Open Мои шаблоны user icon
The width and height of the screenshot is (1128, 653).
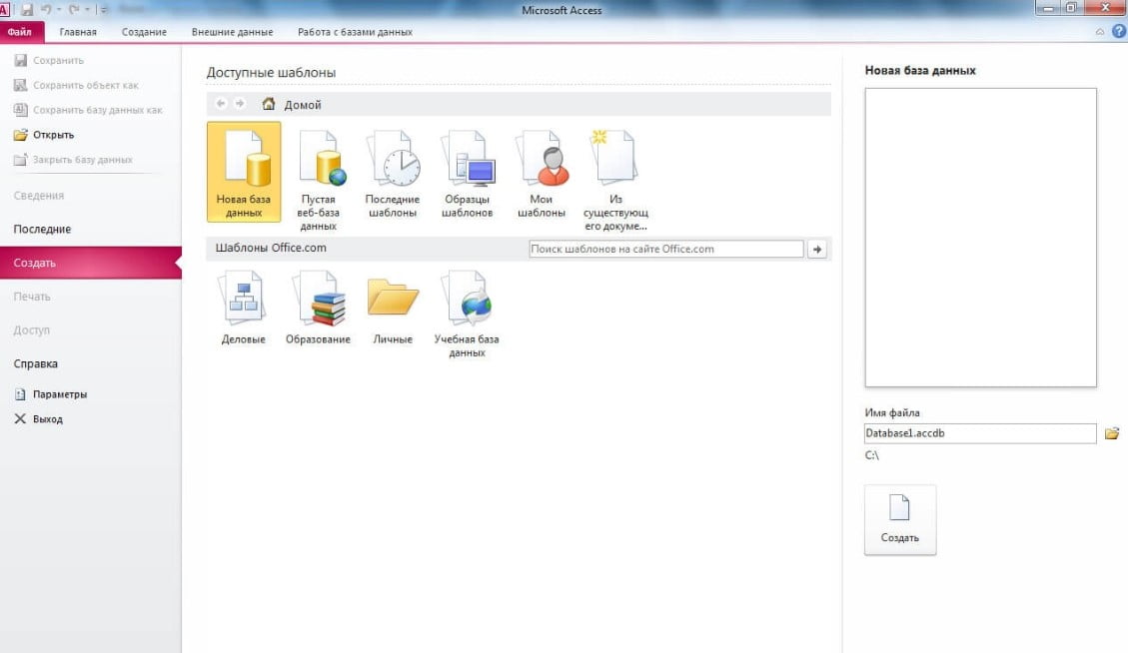tap(541, 174)
